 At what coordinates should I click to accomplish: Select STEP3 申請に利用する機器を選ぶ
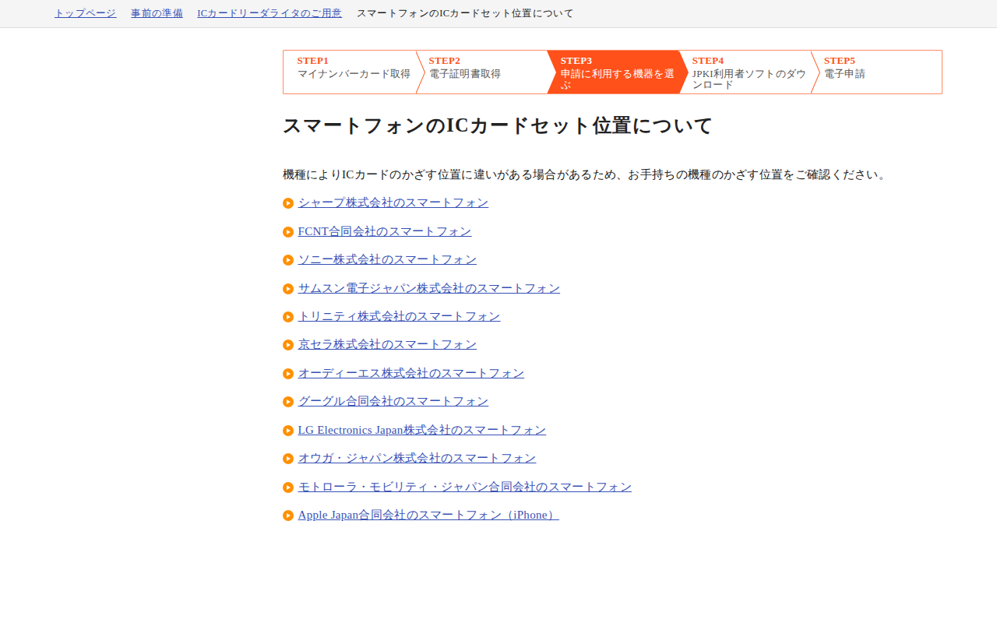coord(614,72)
